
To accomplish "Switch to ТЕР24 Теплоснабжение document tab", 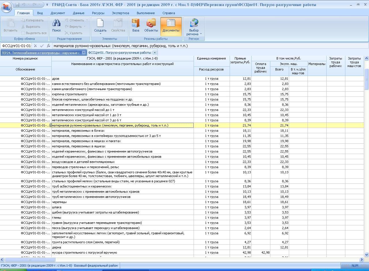I will click(x=40, y=53).
